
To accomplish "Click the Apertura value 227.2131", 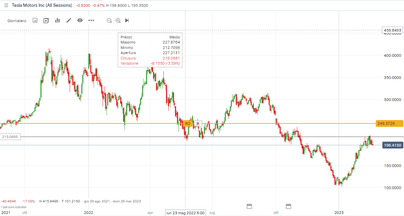I will 171,53.
